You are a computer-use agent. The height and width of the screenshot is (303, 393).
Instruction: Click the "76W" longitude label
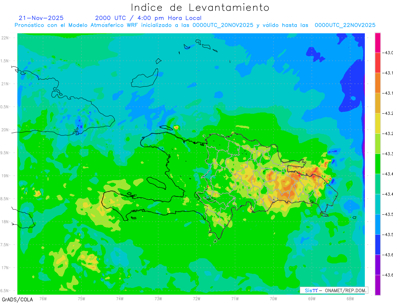43,298
